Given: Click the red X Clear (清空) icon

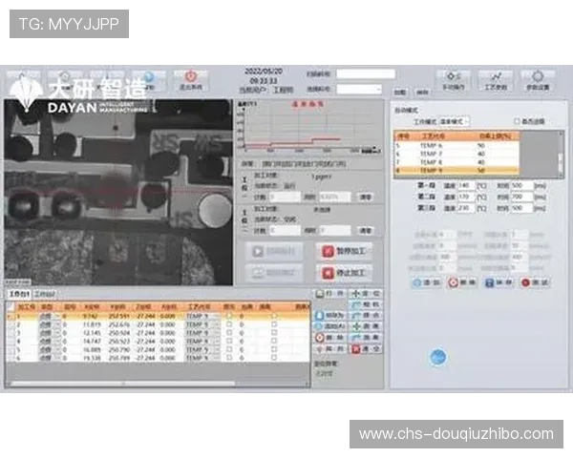Looking at the screenshot, I should click(355, 349).
